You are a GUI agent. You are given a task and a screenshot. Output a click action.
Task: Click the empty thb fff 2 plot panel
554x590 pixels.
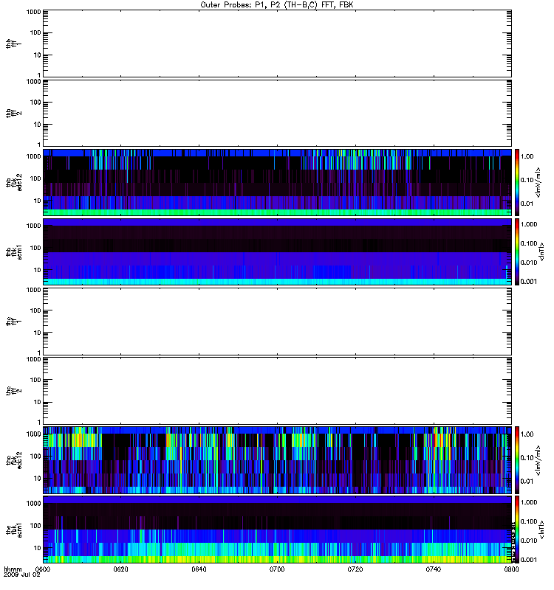[277, 114]
